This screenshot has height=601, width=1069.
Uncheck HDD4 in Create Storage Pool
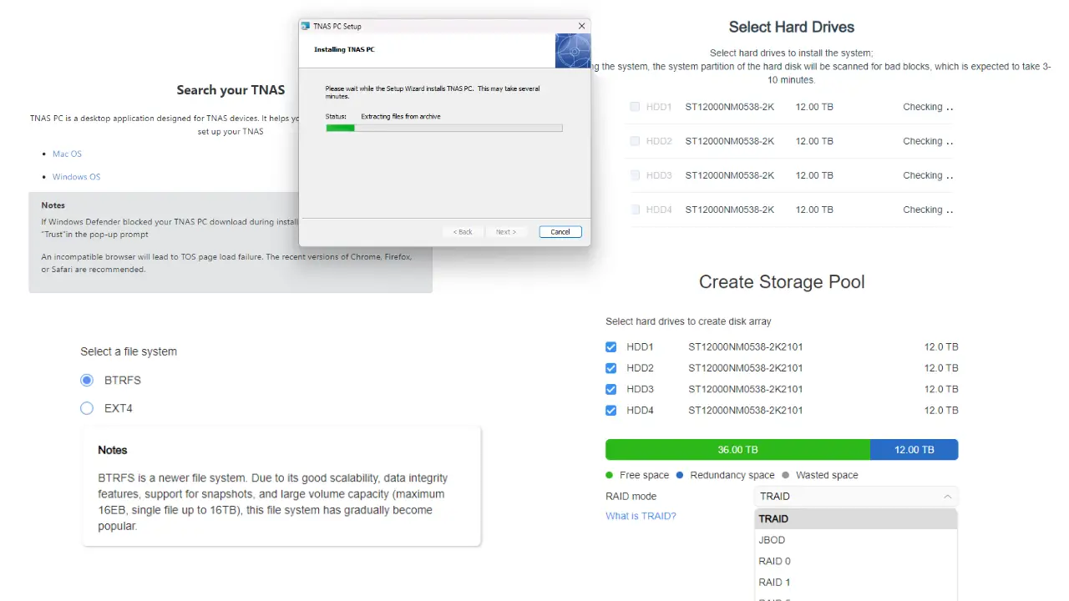pos(610,411)
